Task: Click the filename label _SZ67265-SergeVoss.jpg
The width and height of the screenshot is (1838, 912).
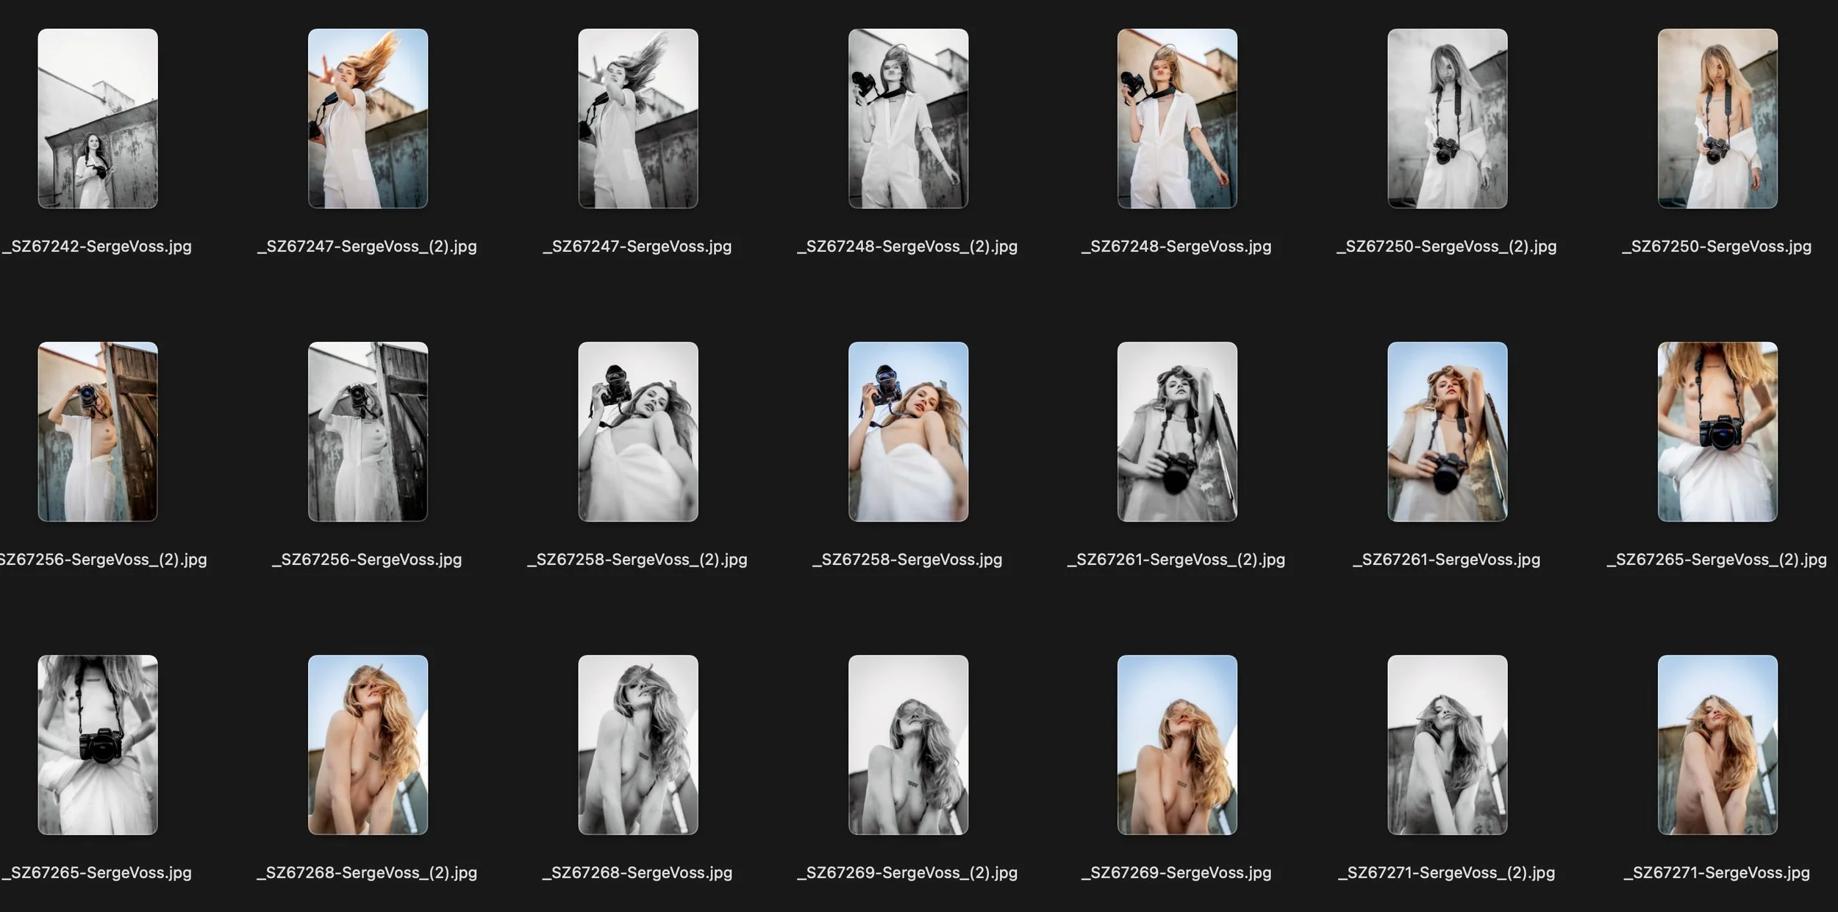Action: click(x=98, y=872)
